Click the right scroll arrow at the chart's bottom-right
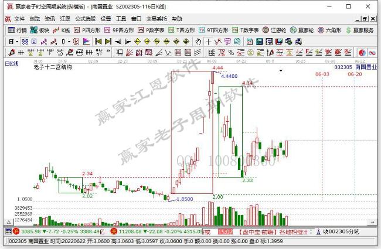This screenshot has width=381, height=249. [x=372, y=222]
